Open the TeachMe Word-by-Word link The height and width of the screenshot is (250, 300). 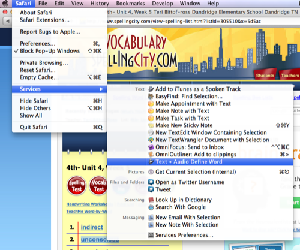point(86,212)
